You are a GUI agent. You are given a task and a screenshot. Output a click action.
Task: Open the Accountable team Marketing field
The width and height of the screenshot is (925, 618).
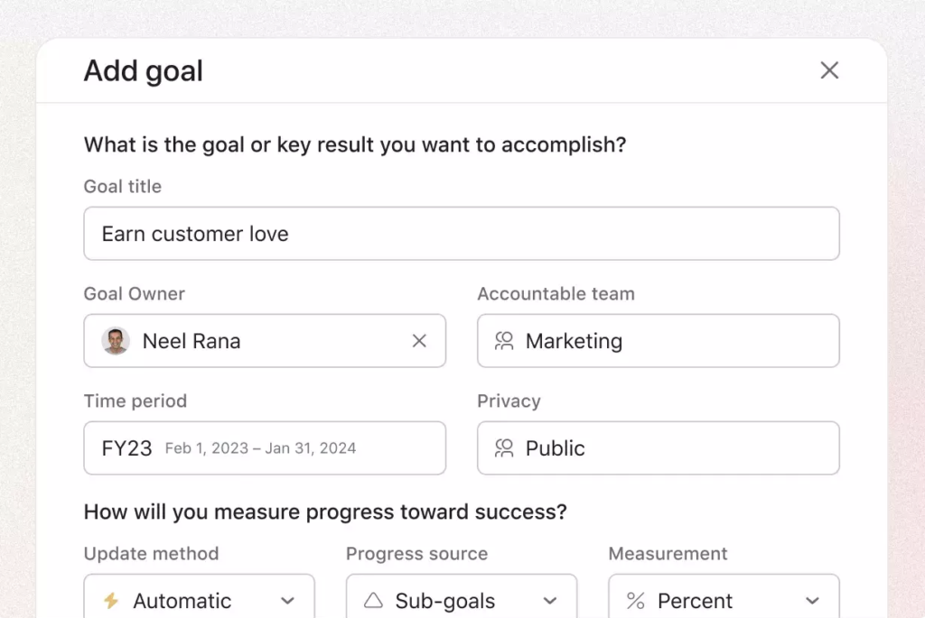tap(659, 340)
